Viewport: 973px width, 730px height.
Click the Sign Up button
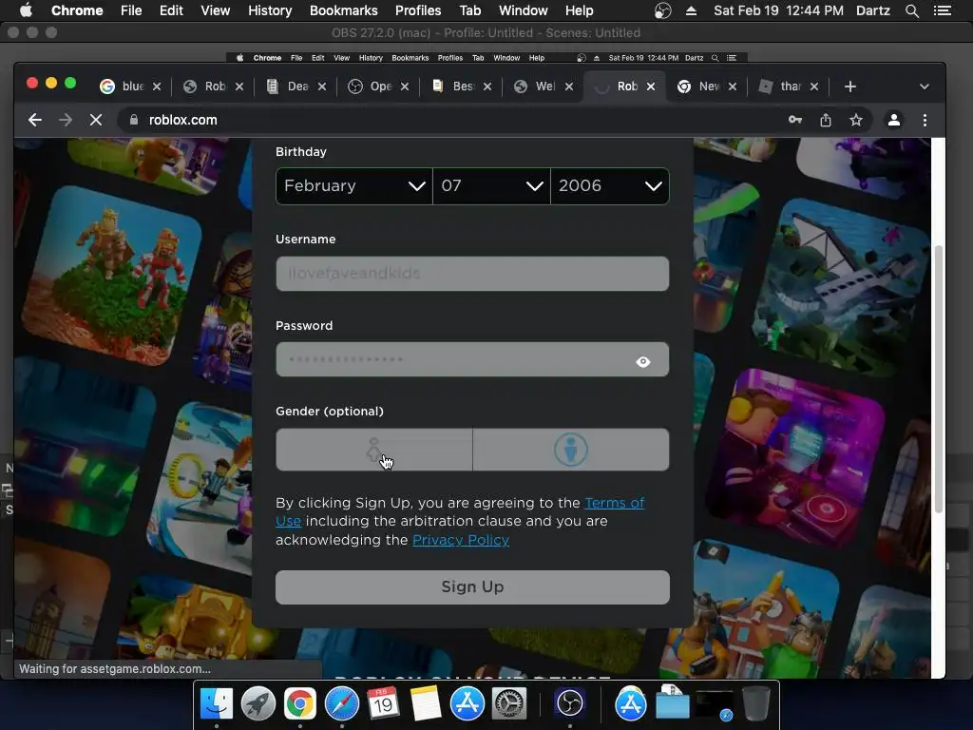[472, 586]
